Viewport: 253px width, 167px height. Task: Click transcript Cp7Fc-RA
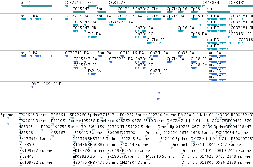(x=170, y=19)
